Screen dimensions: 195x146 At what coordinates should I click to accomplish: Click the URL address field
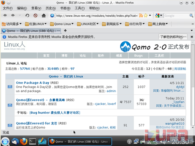point(97,16)
